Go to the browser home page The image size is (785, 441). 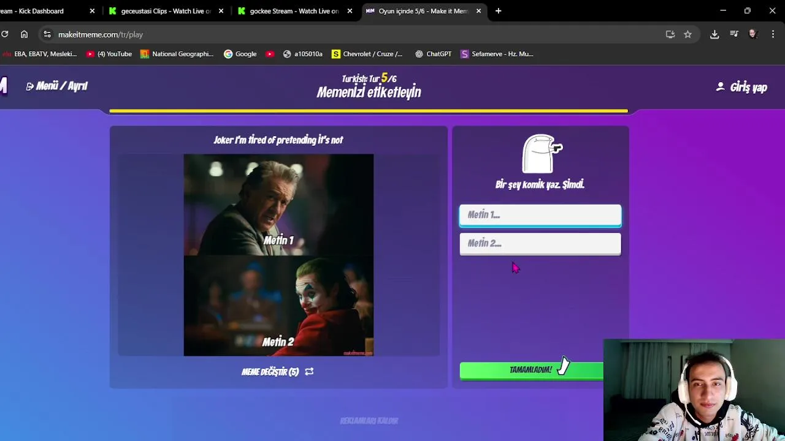click(x=24, y=34)
